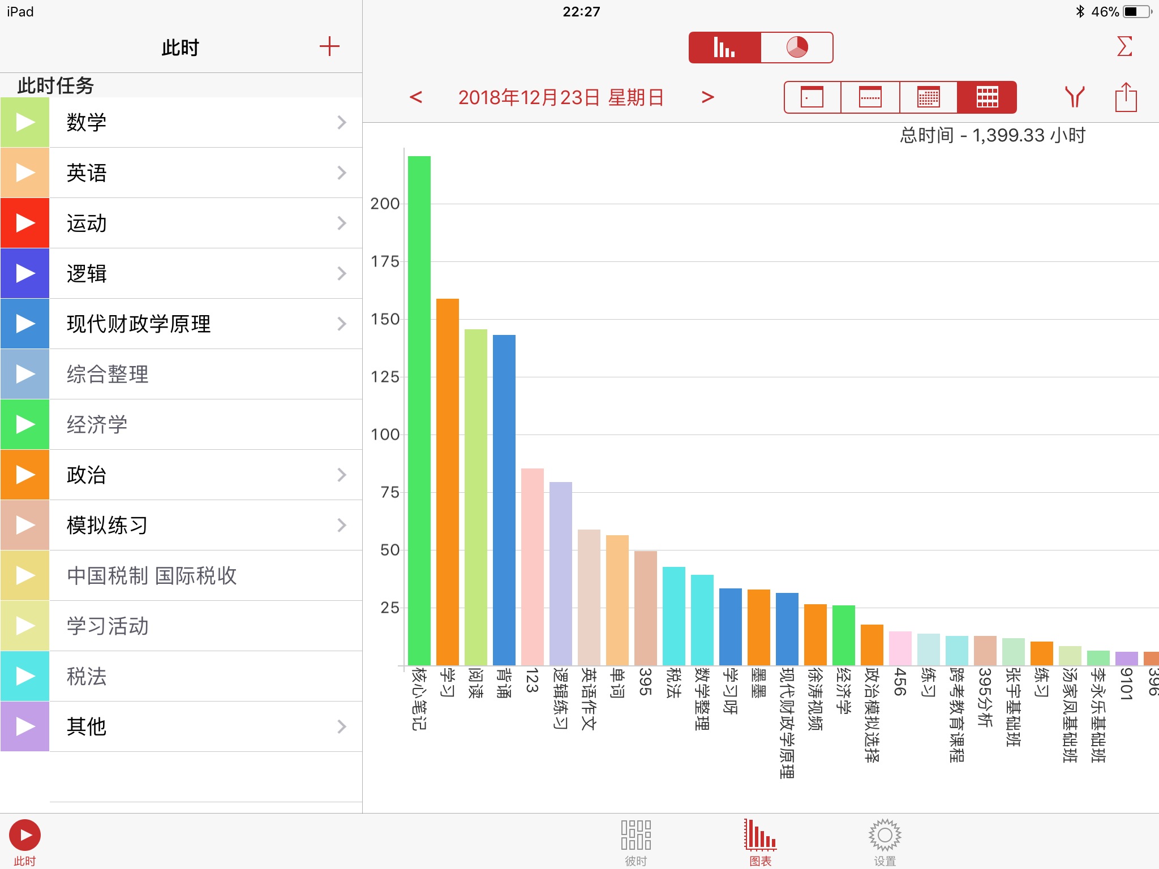
Task: Tap the light green 阅读 bar
Action: click(476, 497)
